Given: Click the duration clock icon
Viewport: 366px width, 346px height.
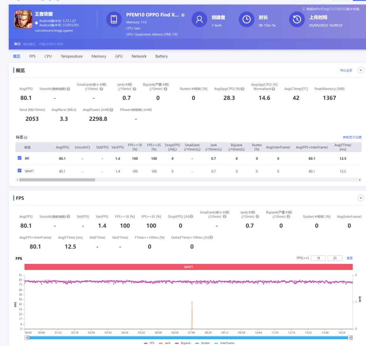Looking at the screenshot, I should [x=246, y=20].
